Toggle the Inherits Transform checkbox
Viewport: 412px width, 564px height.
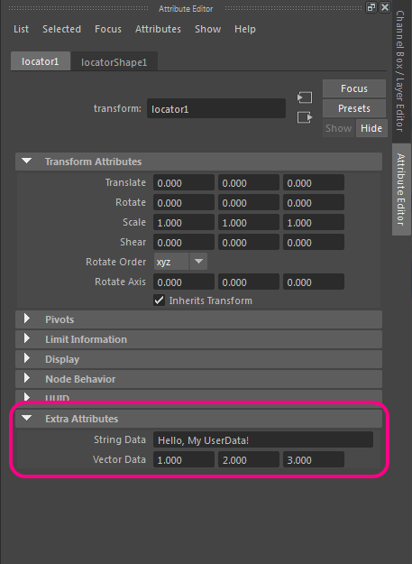coord(159,300)
